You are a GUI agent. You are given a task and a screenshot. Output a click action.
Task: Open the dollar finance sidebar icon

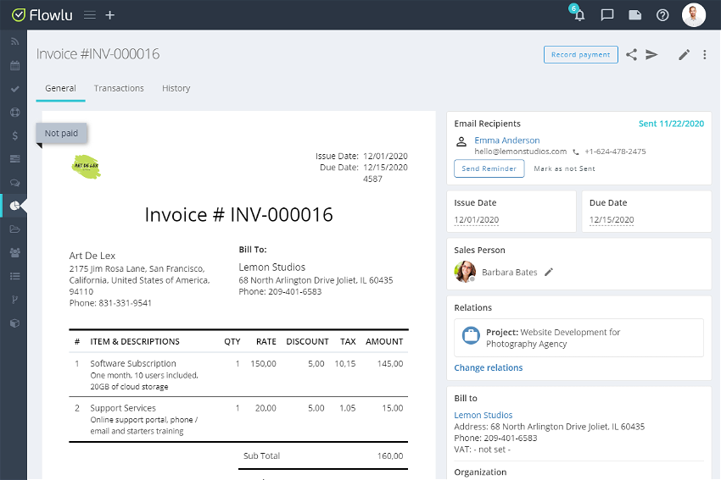pos(14,135)
